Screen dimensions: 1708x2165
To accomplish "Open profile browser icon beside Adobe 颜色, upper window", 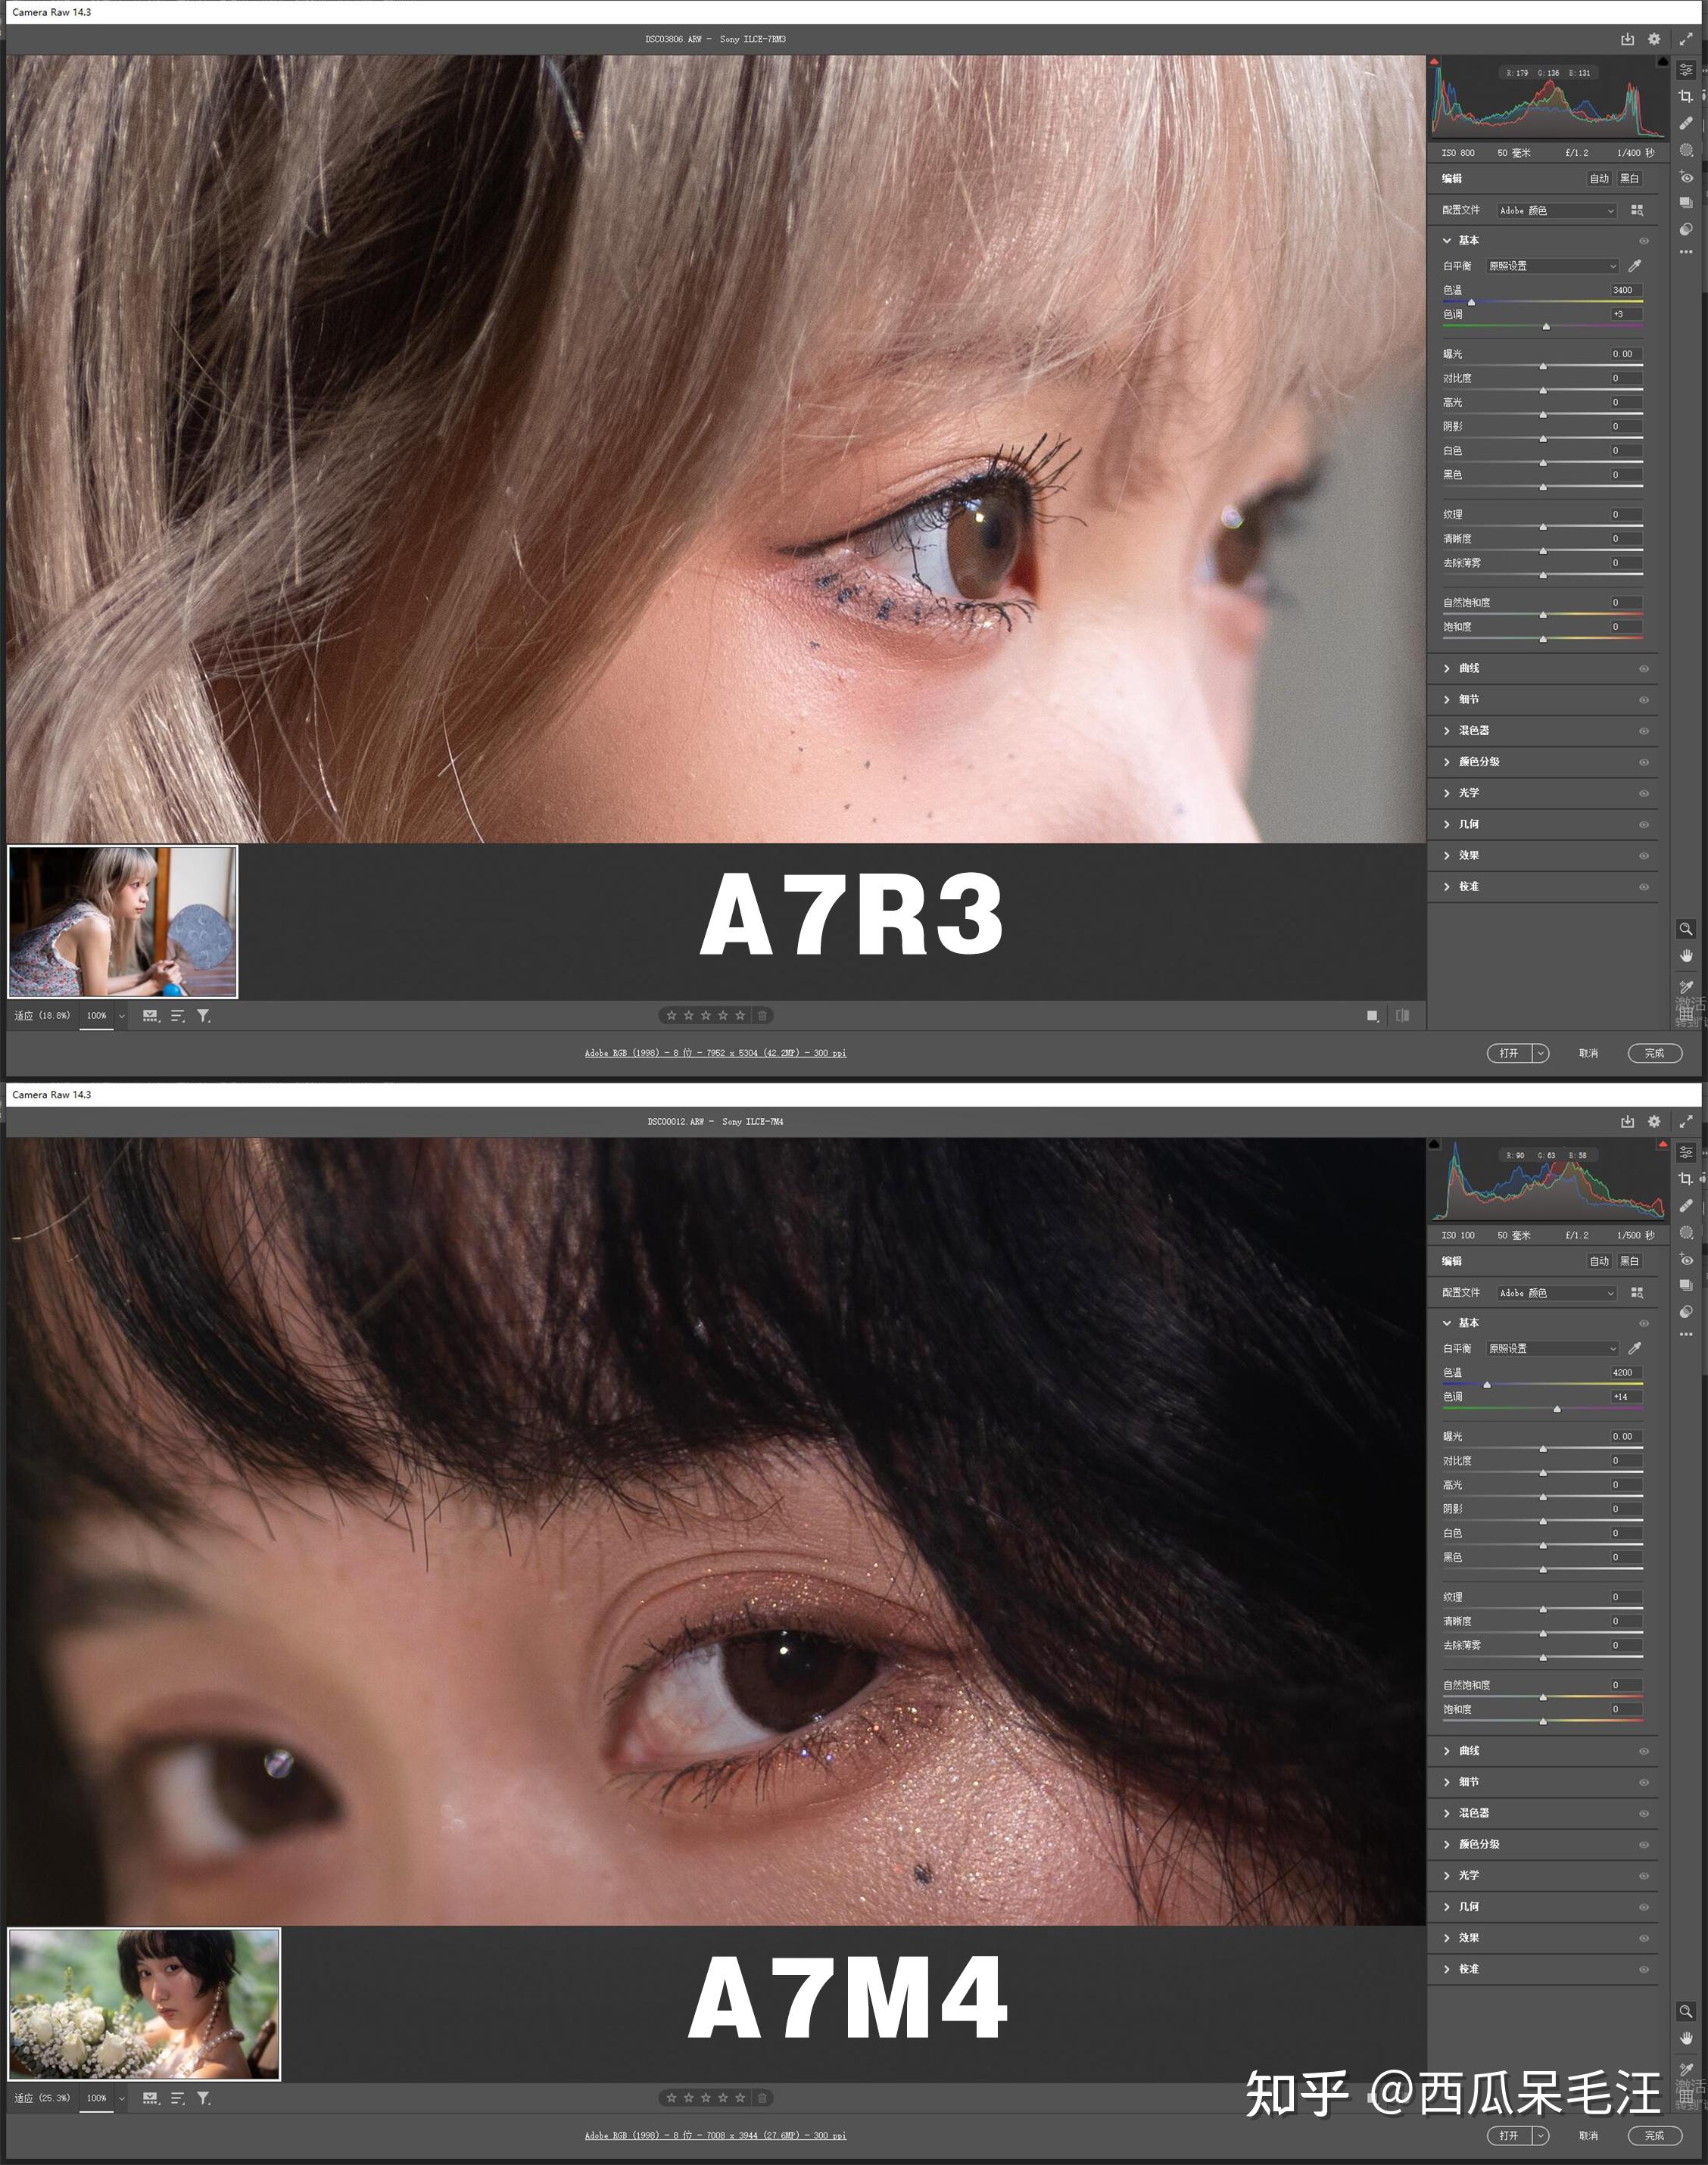I will tap(1637, 210).
